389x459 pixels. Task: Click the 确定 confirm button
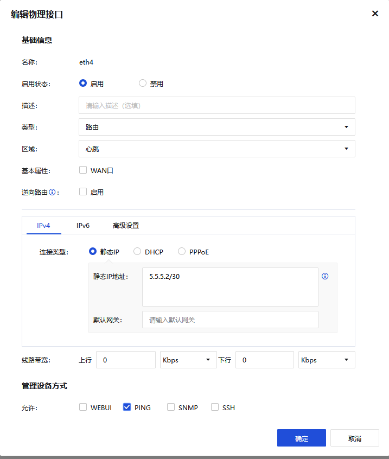tap(302, 438)
